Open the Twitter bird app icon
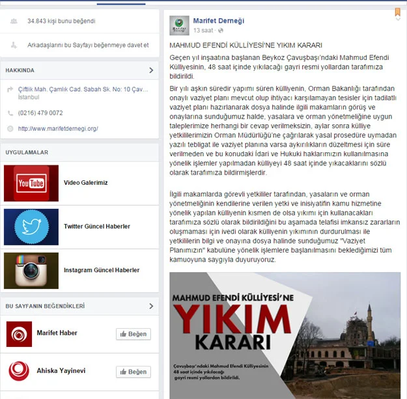The height and width of the screenshot is (399, 407). 31,227
